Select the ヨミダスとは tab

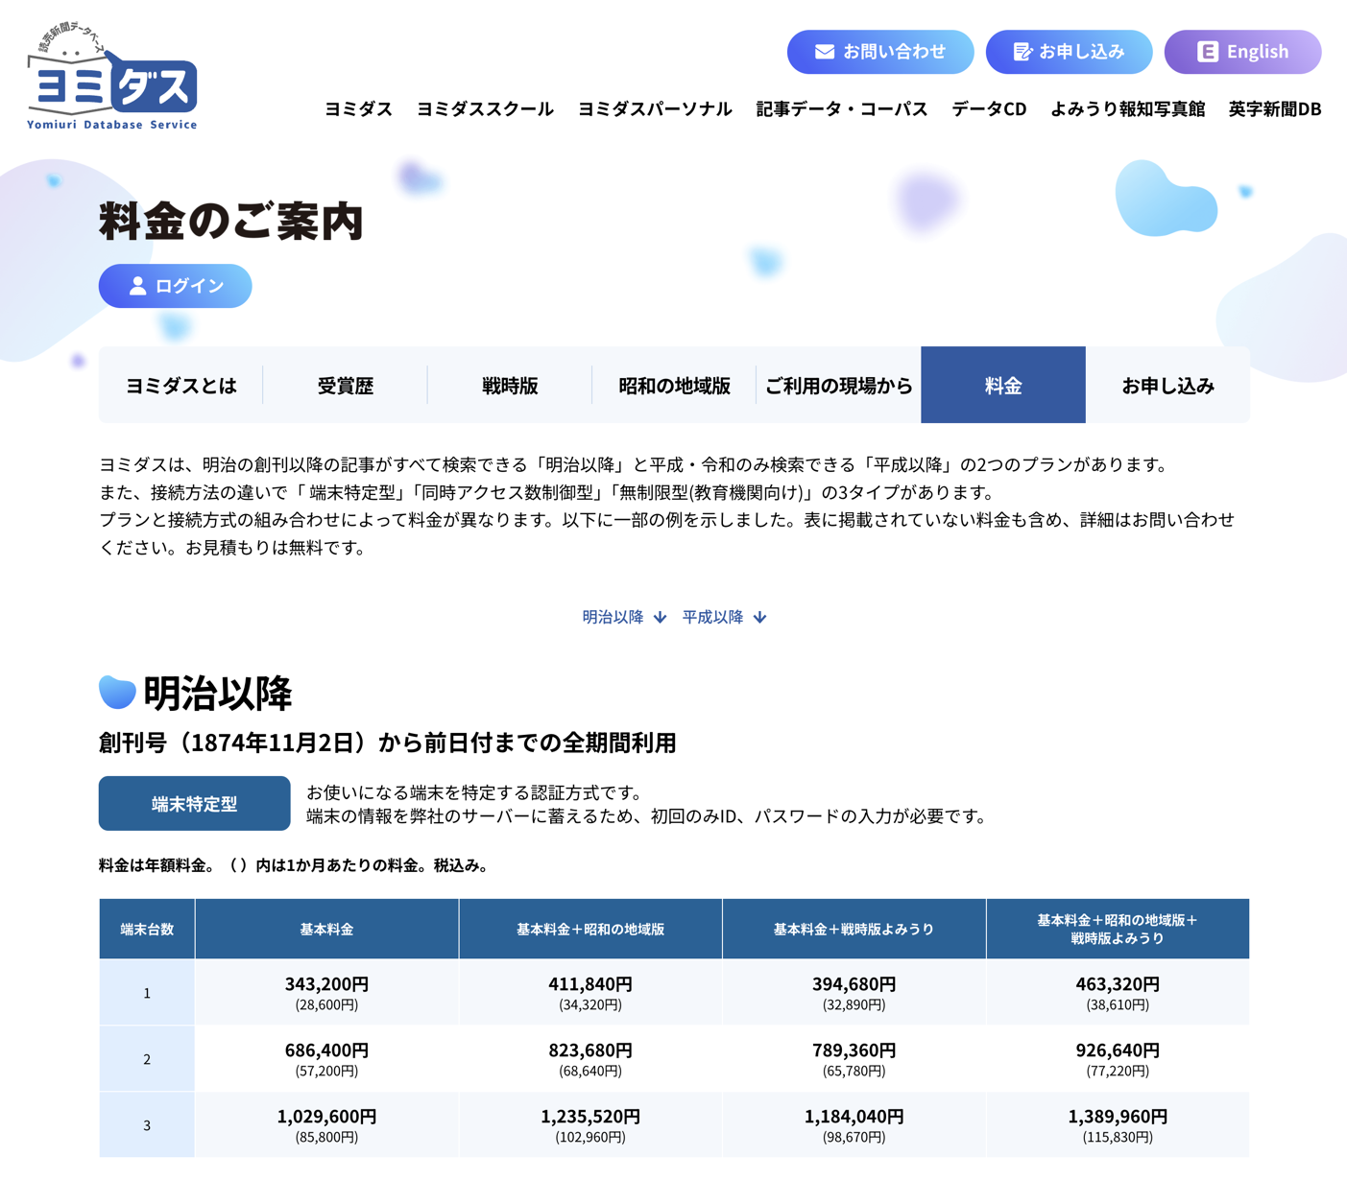click(180, 385)
